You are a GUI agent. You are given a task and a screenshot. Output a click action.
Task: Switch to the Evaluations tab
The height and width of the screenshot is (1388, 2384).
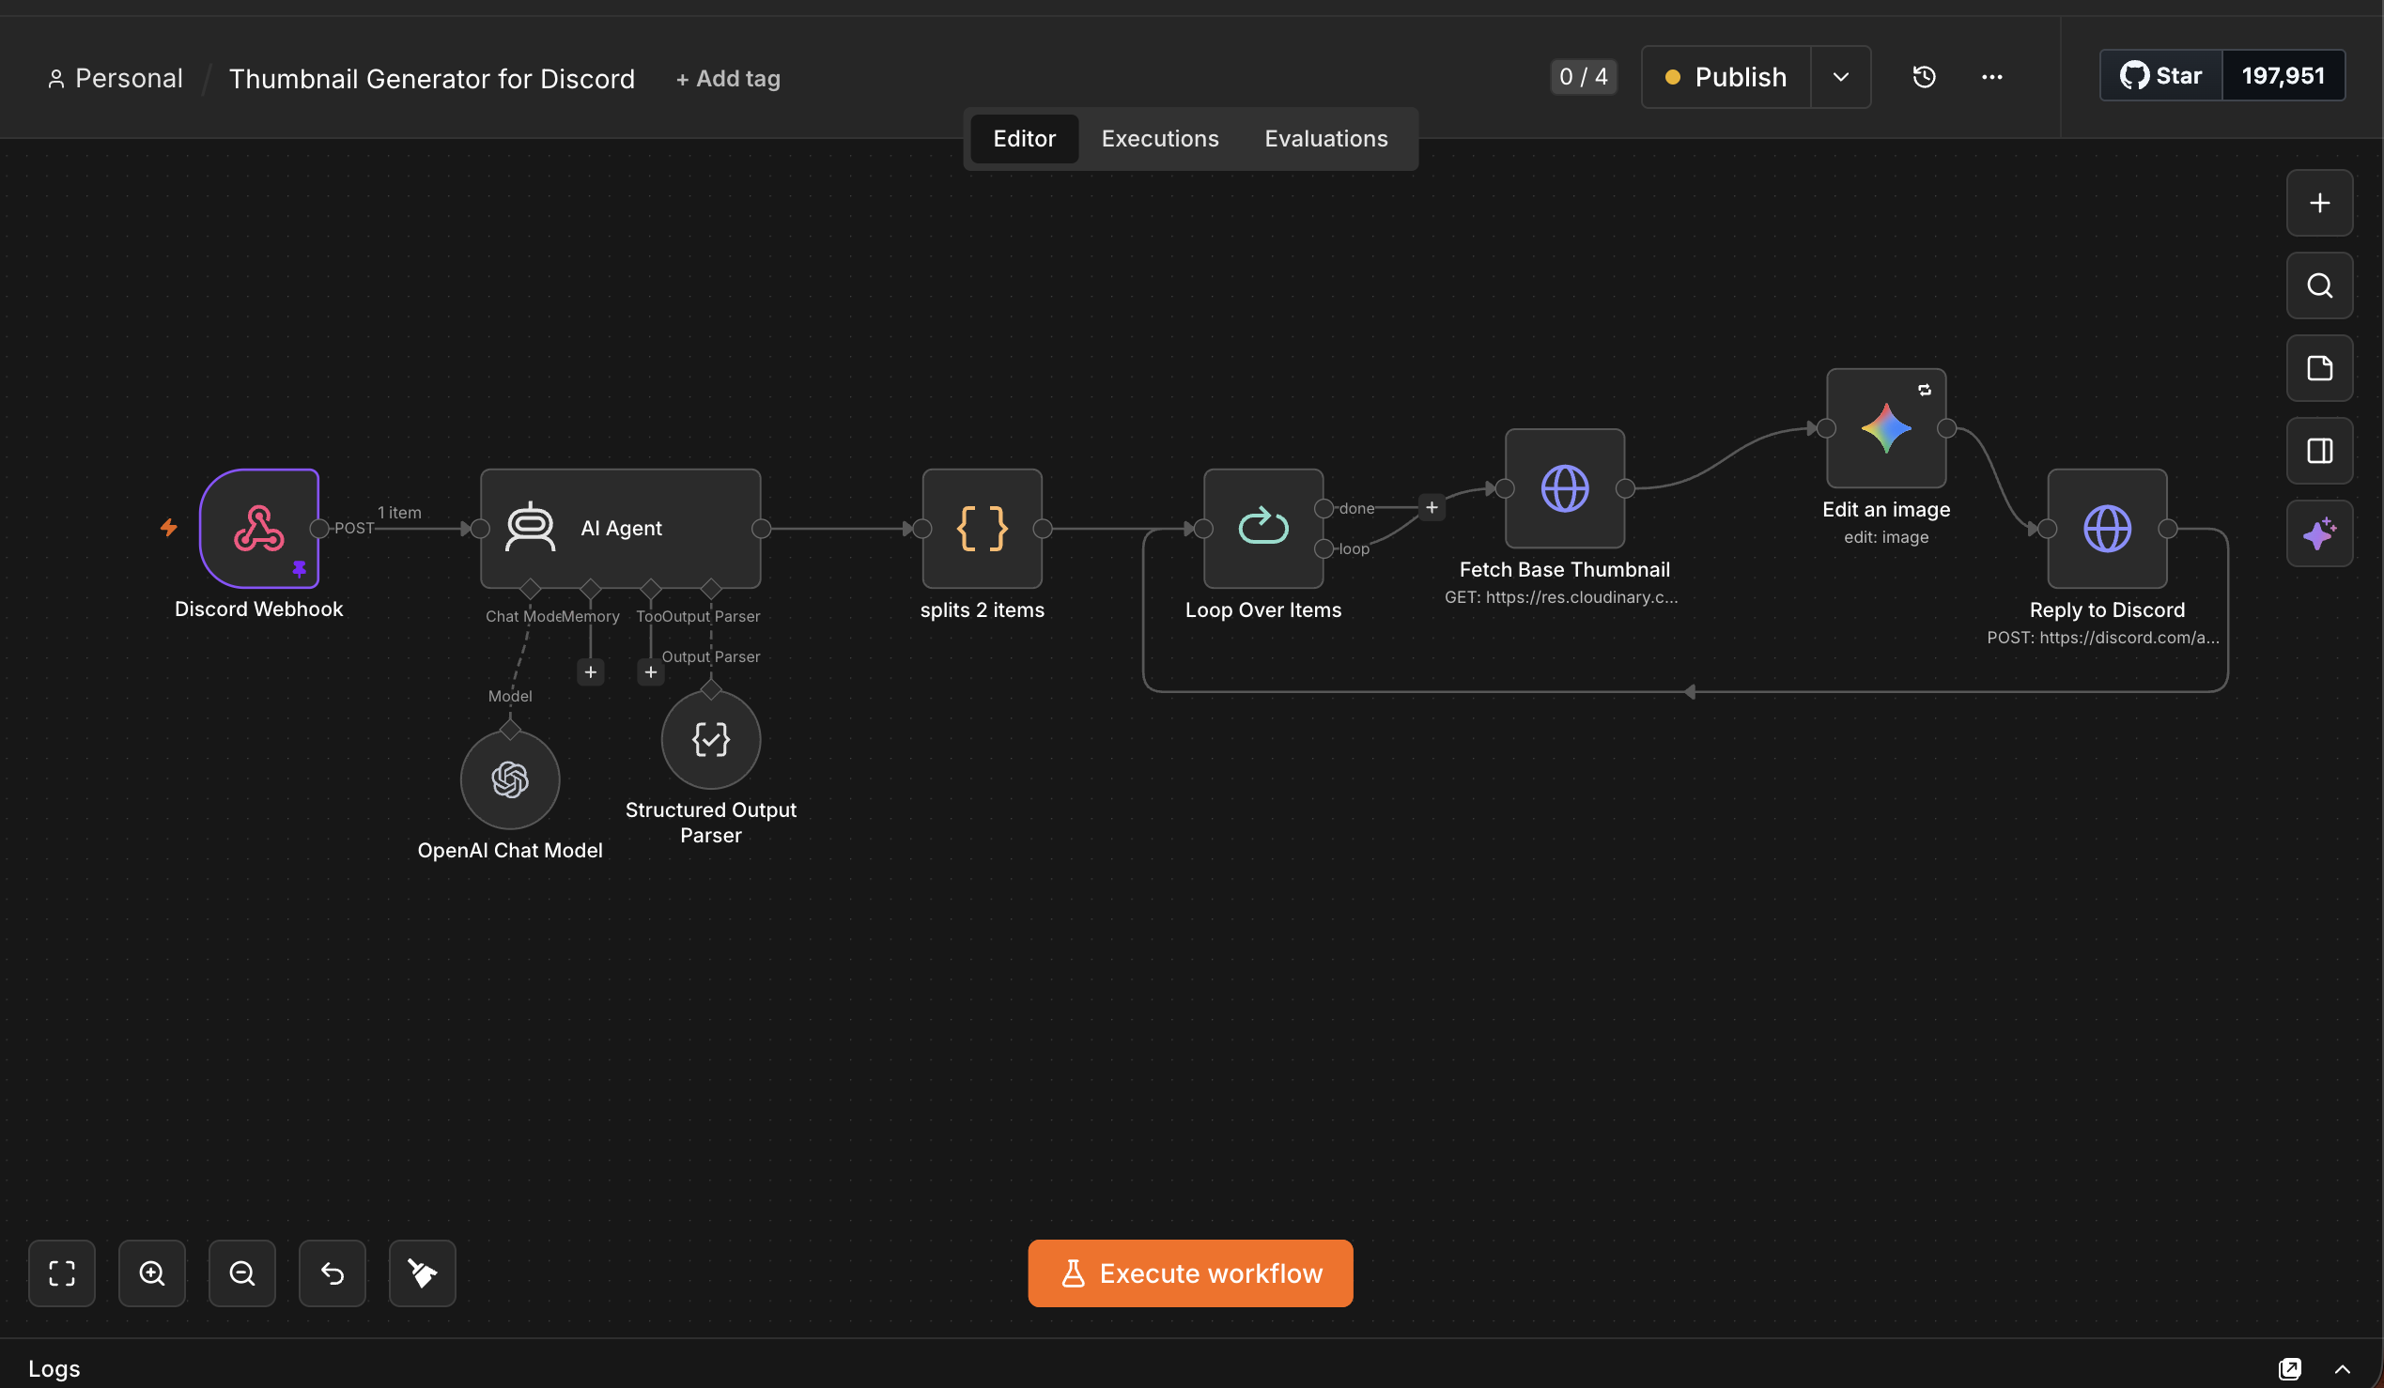coord(1325,138)
